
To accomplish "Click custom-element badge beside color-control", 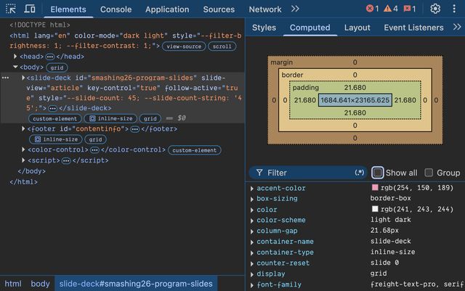I will [195, 150].
